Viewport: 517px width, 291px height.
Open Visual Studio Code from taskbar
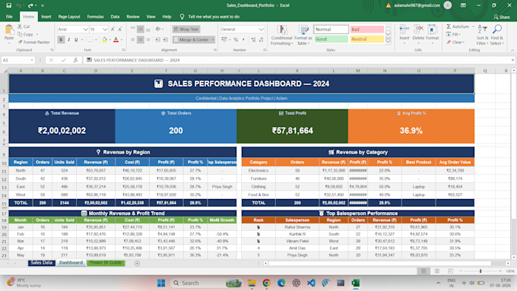point(311,283)
